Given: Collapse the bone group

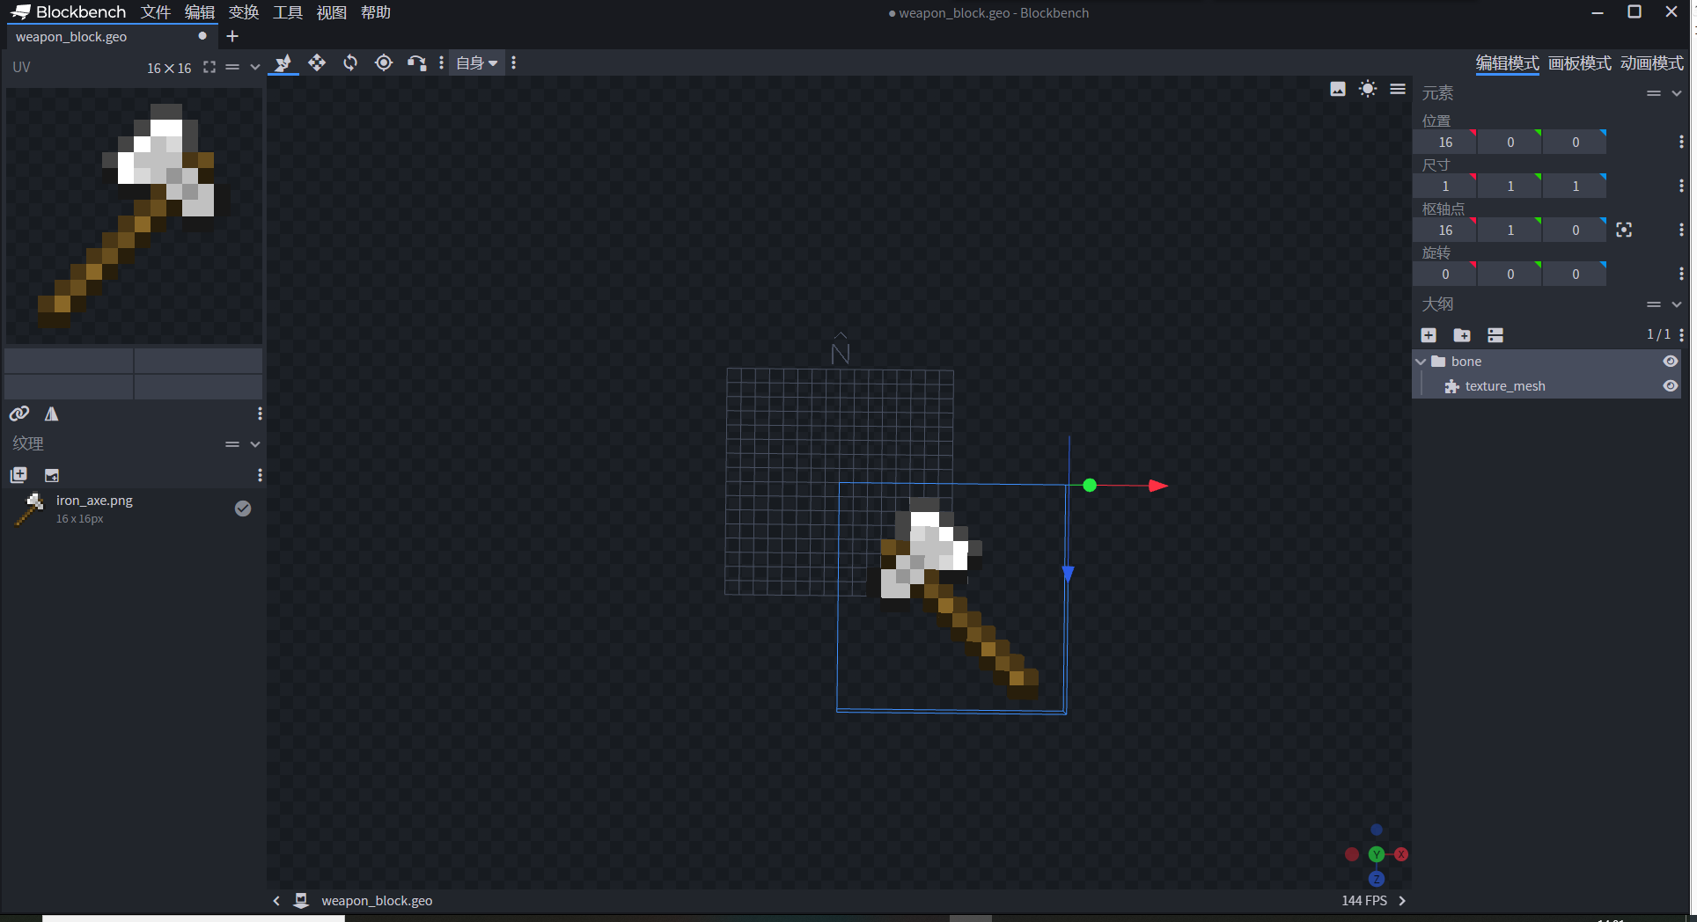Looking at the screenshot, I should point(1421,362).
